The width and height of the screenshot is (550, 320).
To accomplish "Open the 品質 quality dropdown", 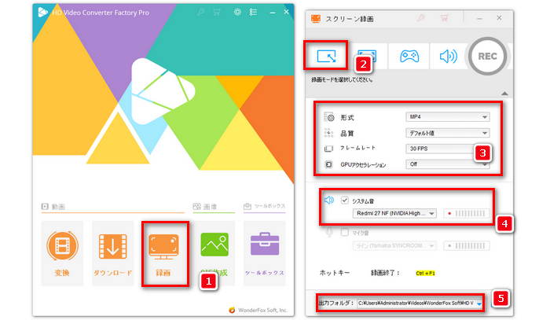I will click(448, 133).
